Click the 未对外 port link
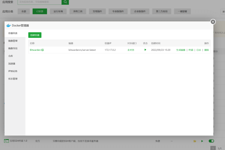The image size is (225, 150). pos(131,50)
